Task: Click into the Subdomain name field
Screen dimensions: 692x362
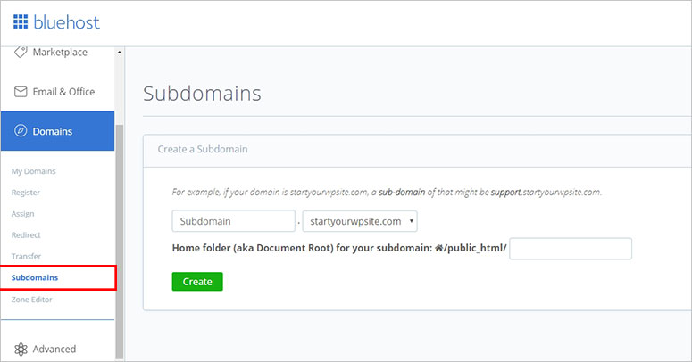Action: point(233,221)
